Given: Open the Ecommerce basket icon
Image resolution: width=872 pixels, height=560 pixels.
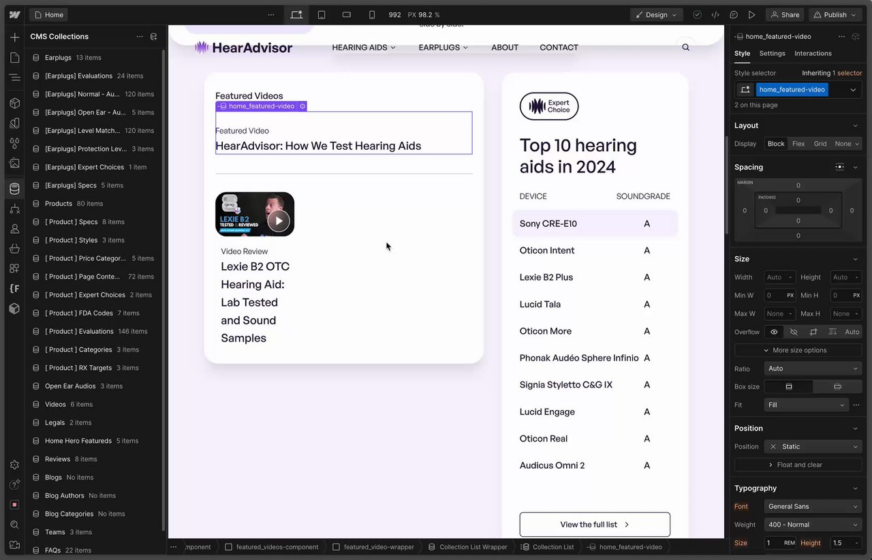Looking at the screenshot, I should [14, 249].
